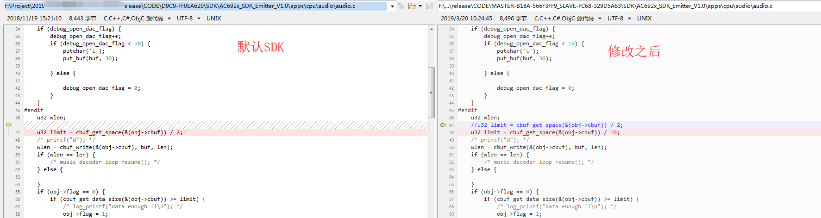Click UNIX line-ending label in right pane

[x=644, y=19]
